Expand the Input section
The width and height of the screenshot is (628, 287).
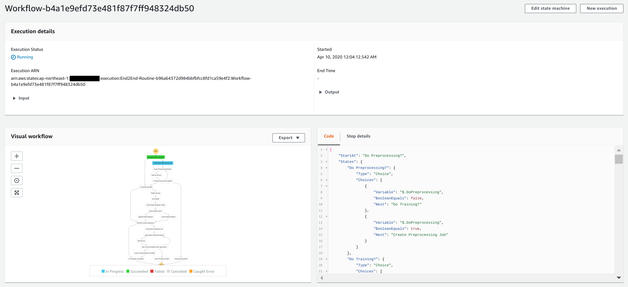[x=14, y=98]
